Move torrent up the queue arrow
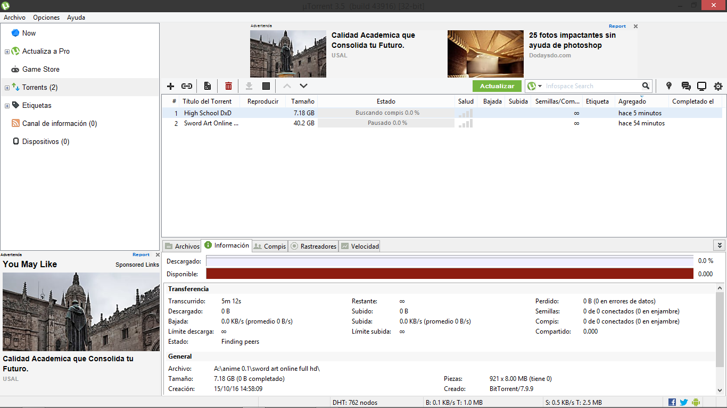The width and height of the screenshot is (727, 408). coord(287,86)
